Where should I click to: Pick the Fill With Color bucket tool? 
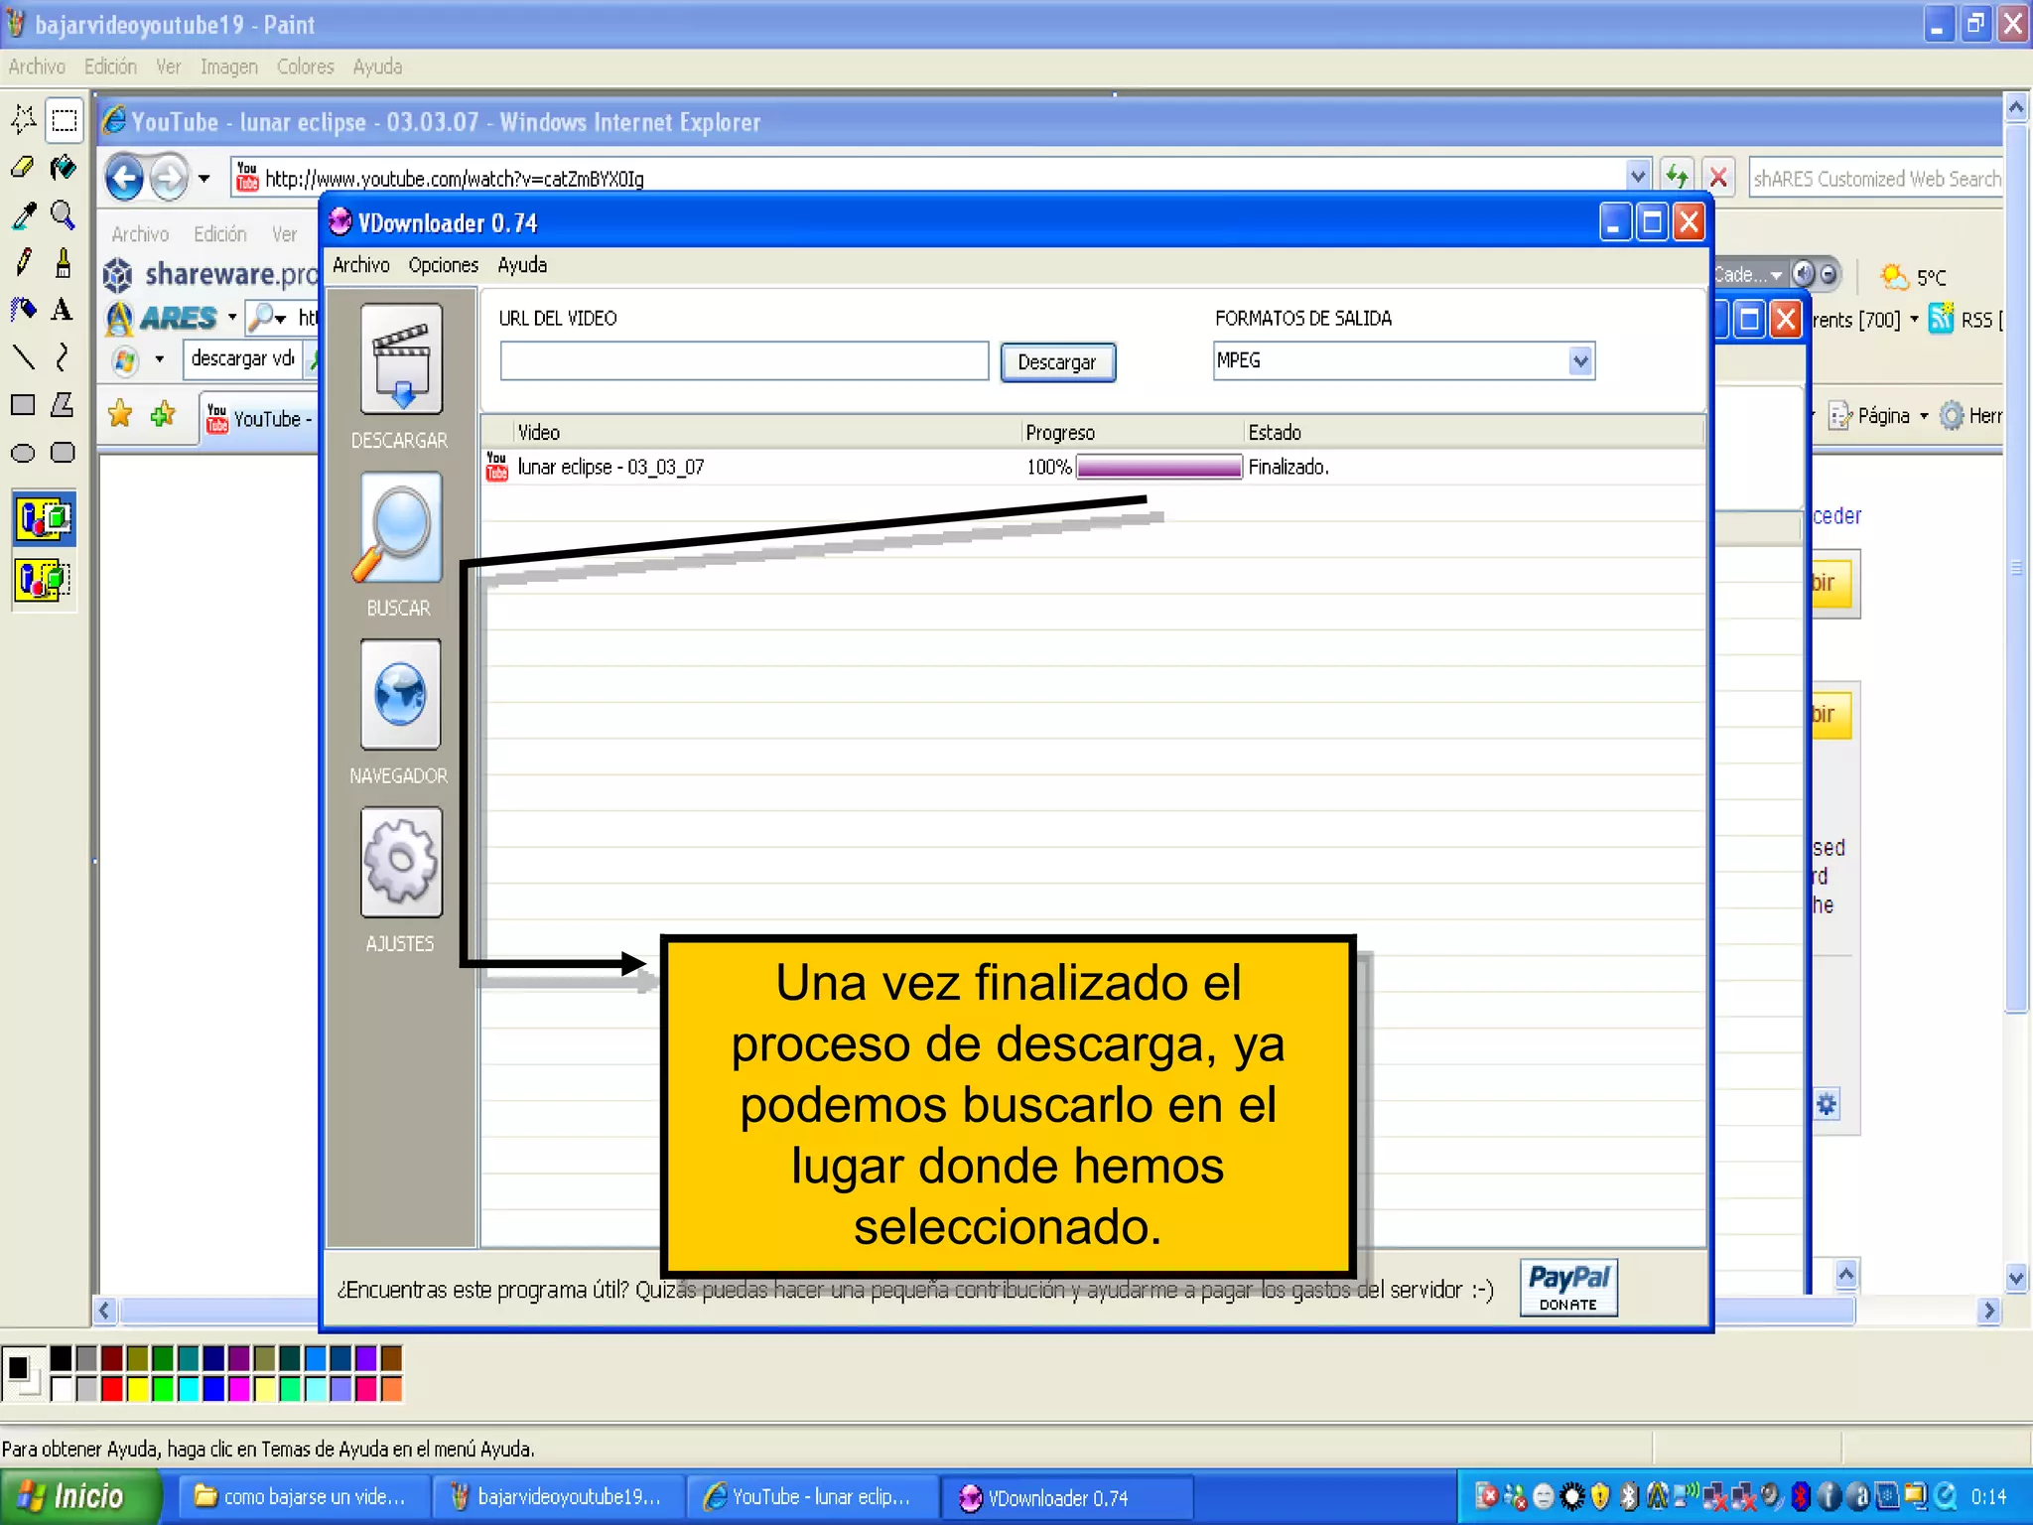[64, 168]
